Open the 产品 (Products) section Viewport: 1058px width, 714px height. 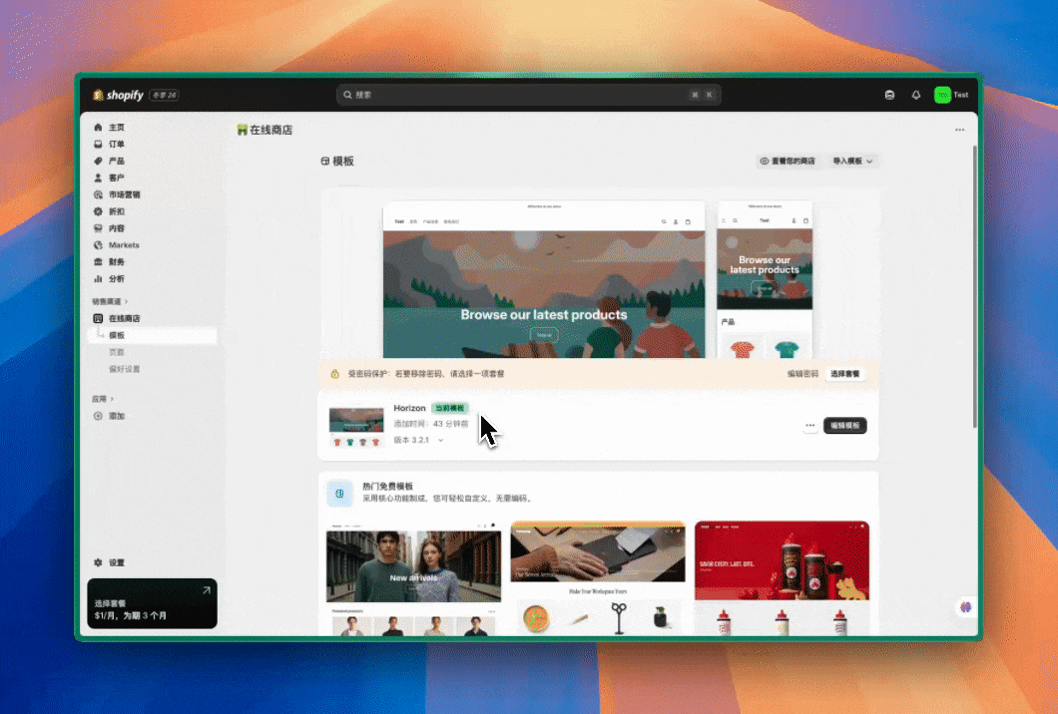pyautogui.click(x=116, y=162)
